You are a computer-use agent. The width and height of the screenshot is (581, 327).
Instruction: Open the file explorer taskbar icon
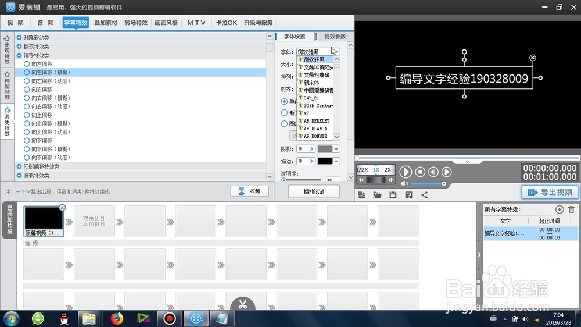click(x=89, y=318)
